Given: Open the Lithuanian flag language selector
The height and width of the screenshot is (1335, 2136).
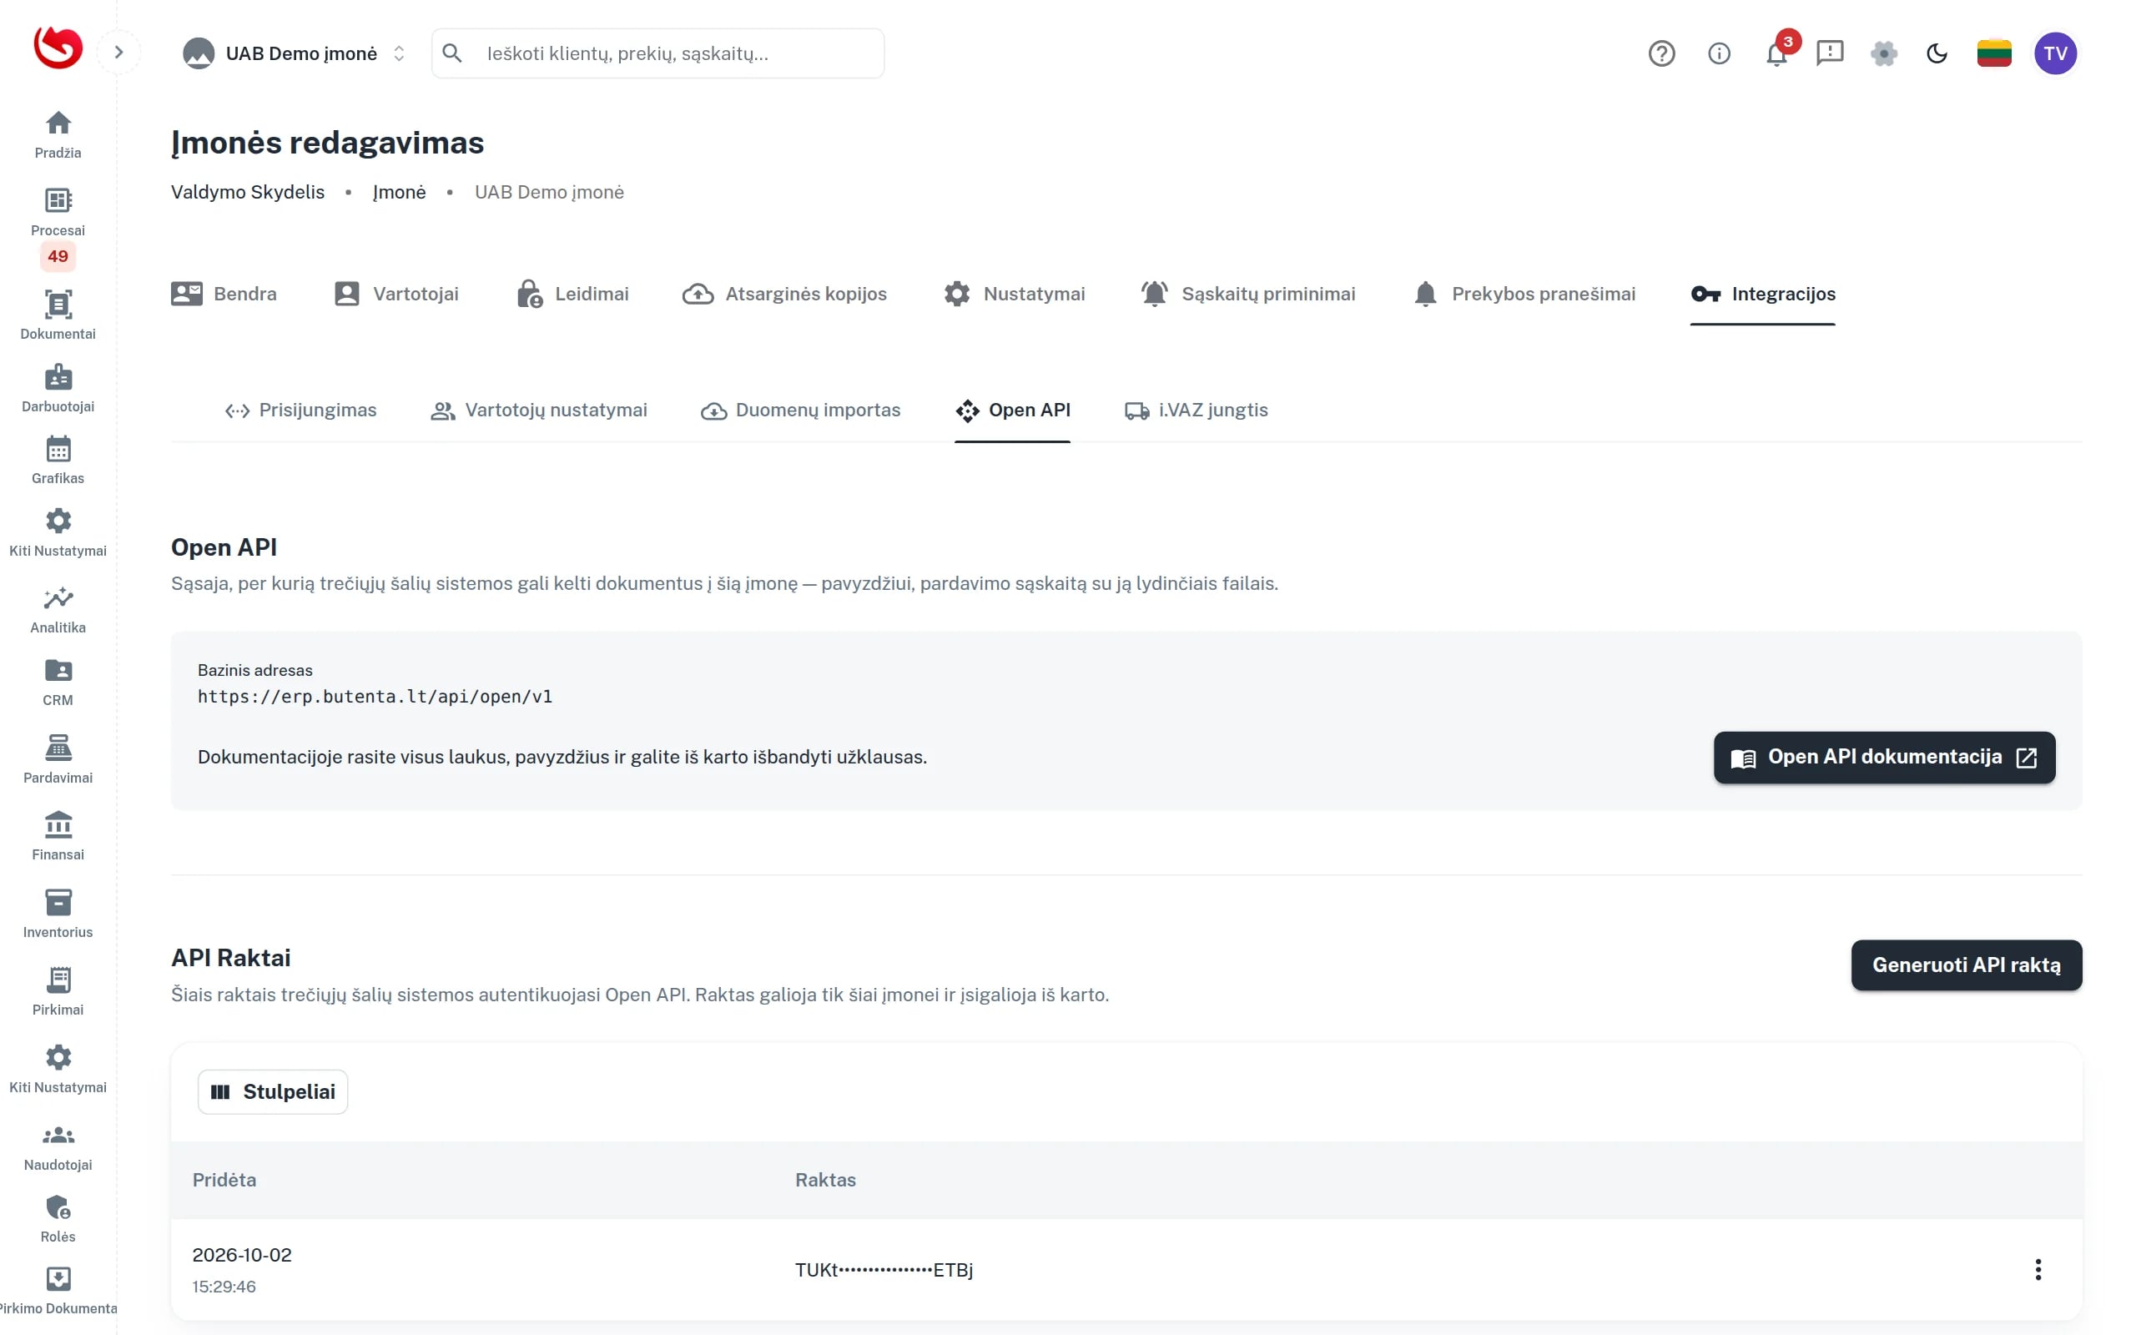Looking at the screenshot, I should click(x=1994, y=53).
